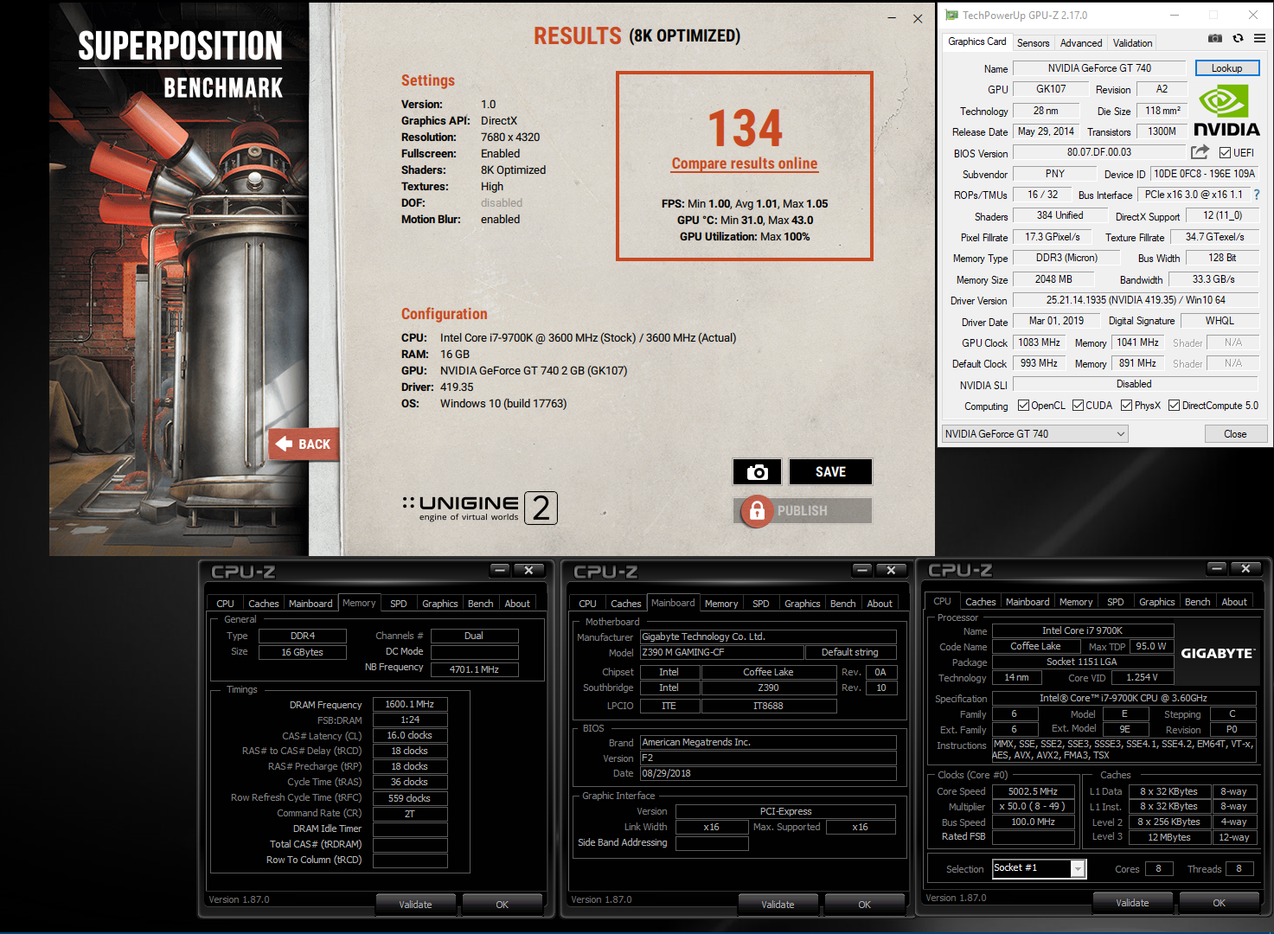
Task: Toggle the PhysX checkbox
Action: click(x=1126, y=406)
